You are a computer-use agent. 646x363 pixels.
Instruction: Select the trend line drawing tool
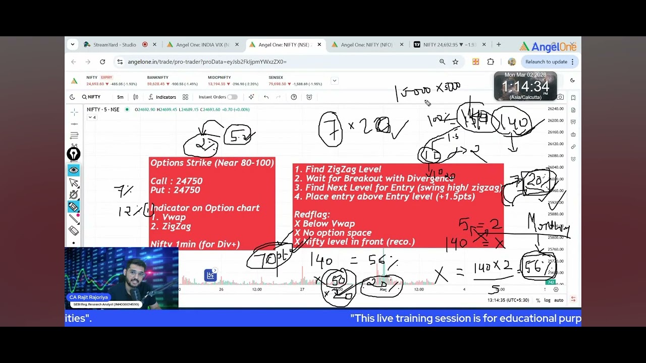pyautogui.click(x=74, y=124)
